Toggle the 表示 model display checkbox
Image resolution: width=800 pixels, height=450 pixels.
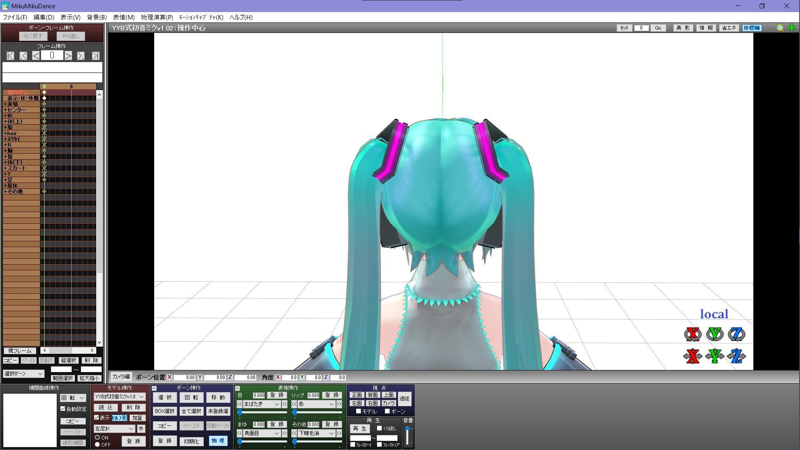click(x=97, y=417)
